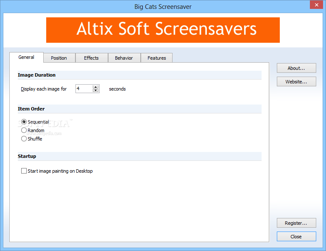Click the Register... button
The width and height of the screenshot is (326, 251).
(296, 223)
